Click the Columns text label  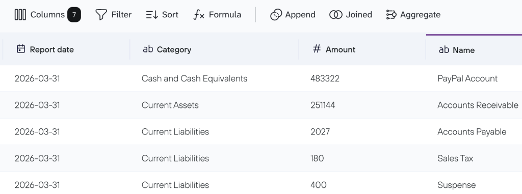pyautogui.click(x=47, y=15)
